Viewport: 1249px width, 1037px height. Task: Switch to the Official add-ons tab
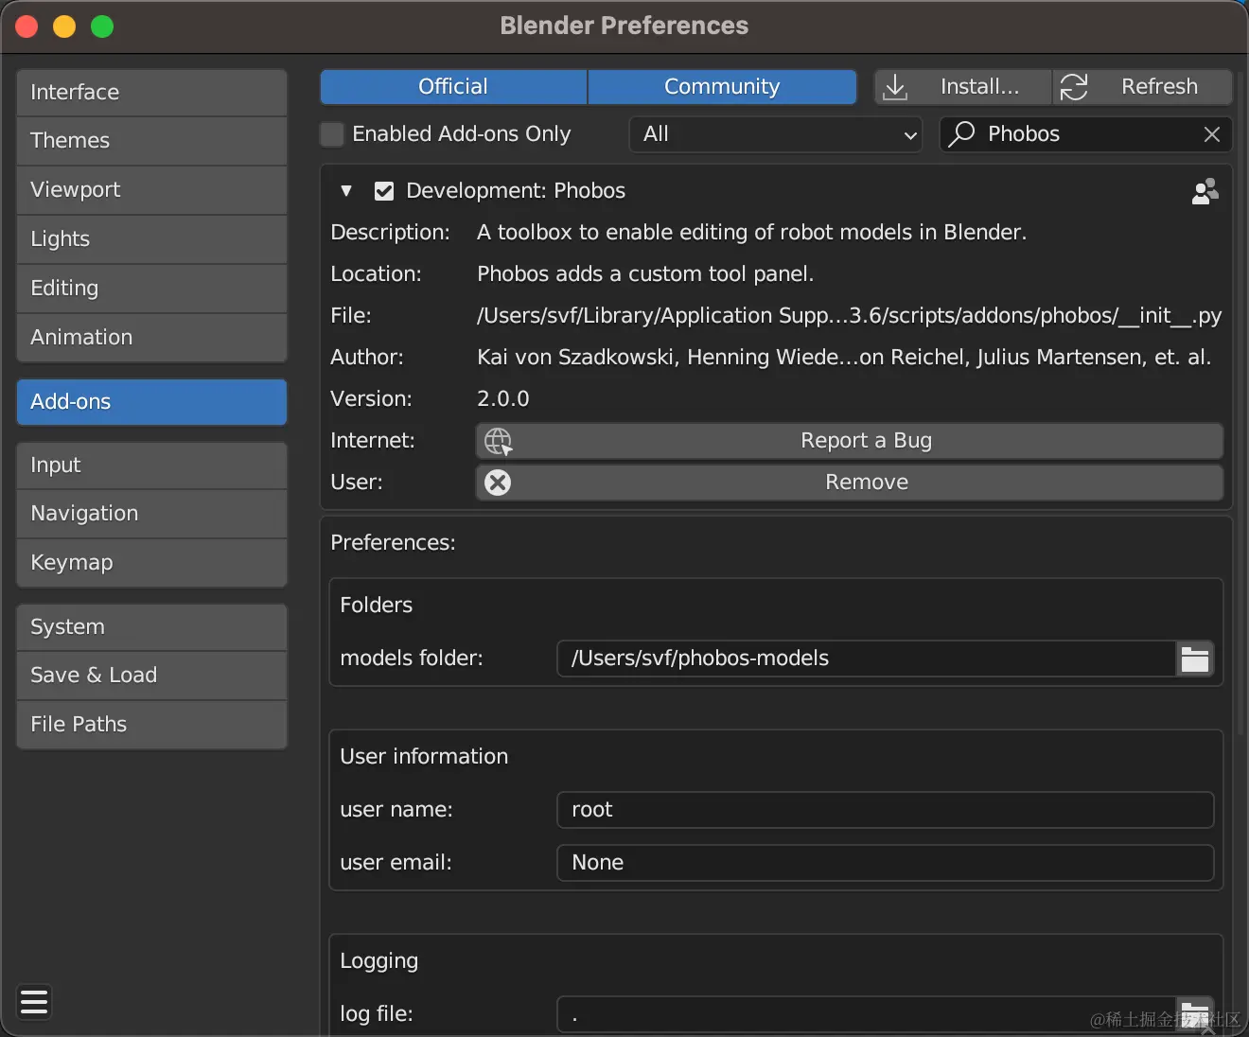pos(452,86)
